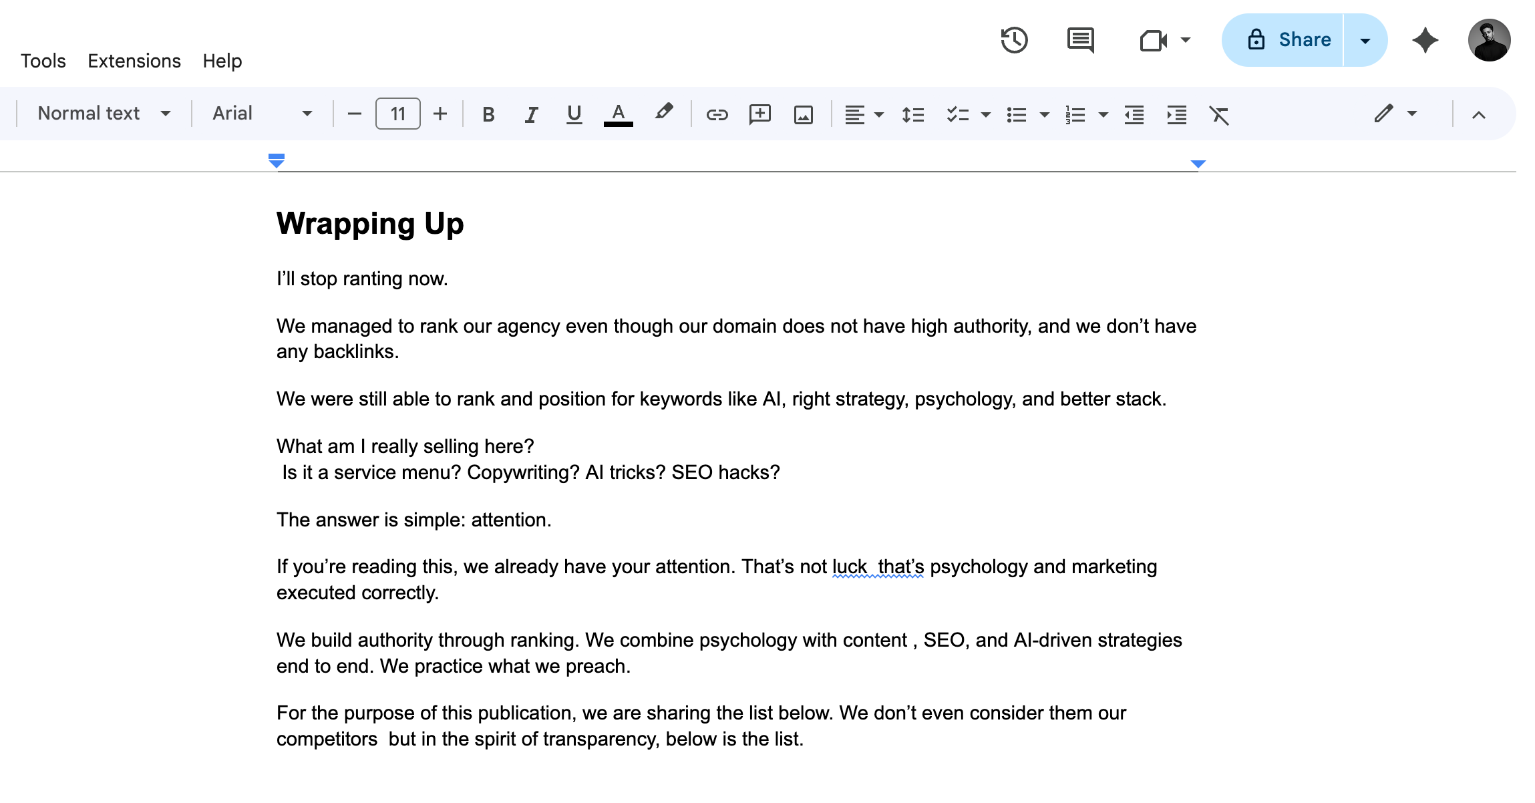The image size is (1535, 803).
Task: Toggle underline formatting
Action: tap(574, 114)
